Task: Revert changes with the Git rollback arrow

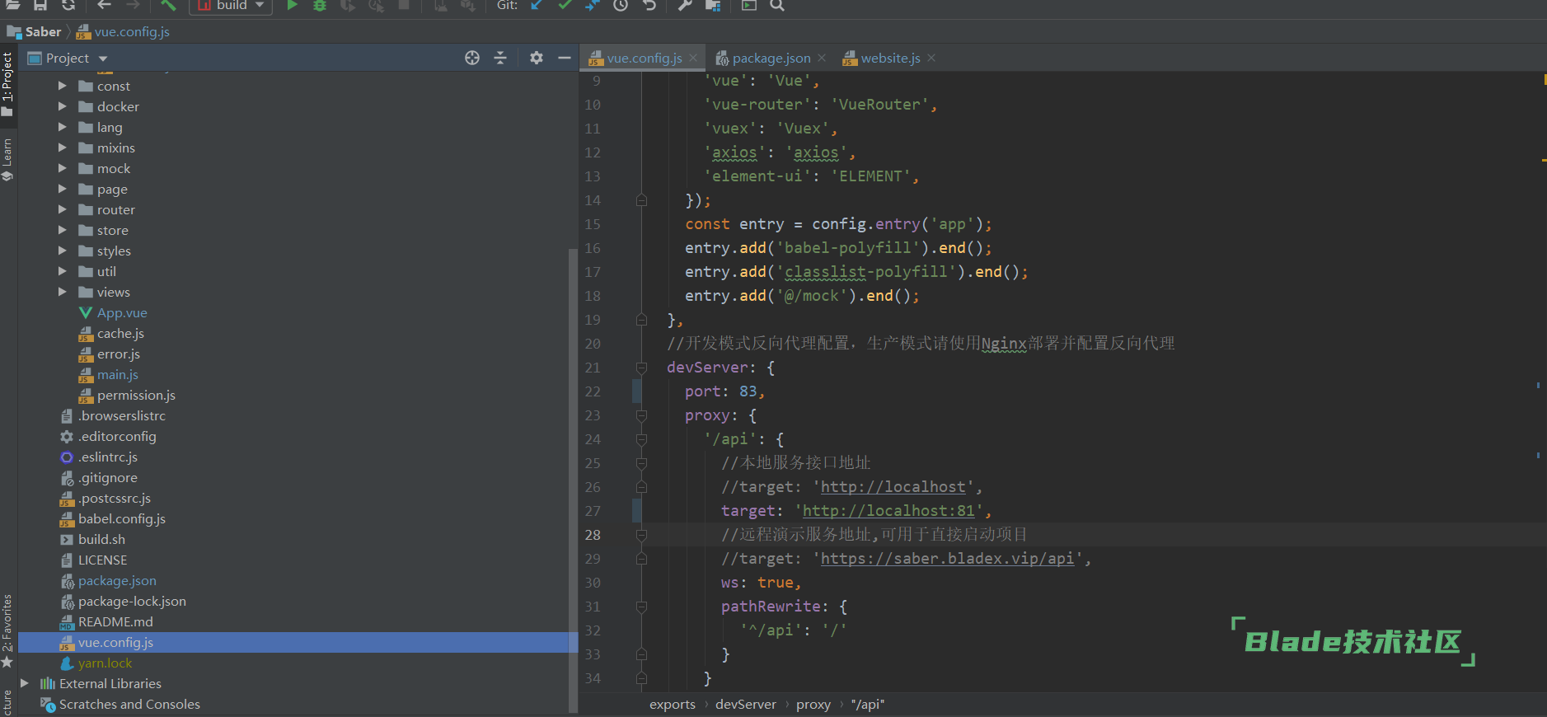Action: click(649, 5)
